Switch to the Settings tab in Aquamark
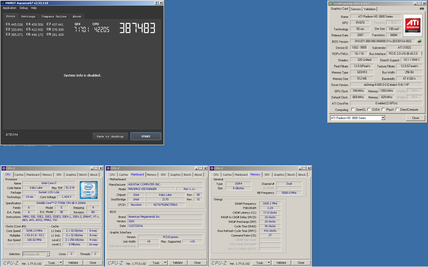The height and width of the screenshot is (267, 428). [x=28, y=16]
